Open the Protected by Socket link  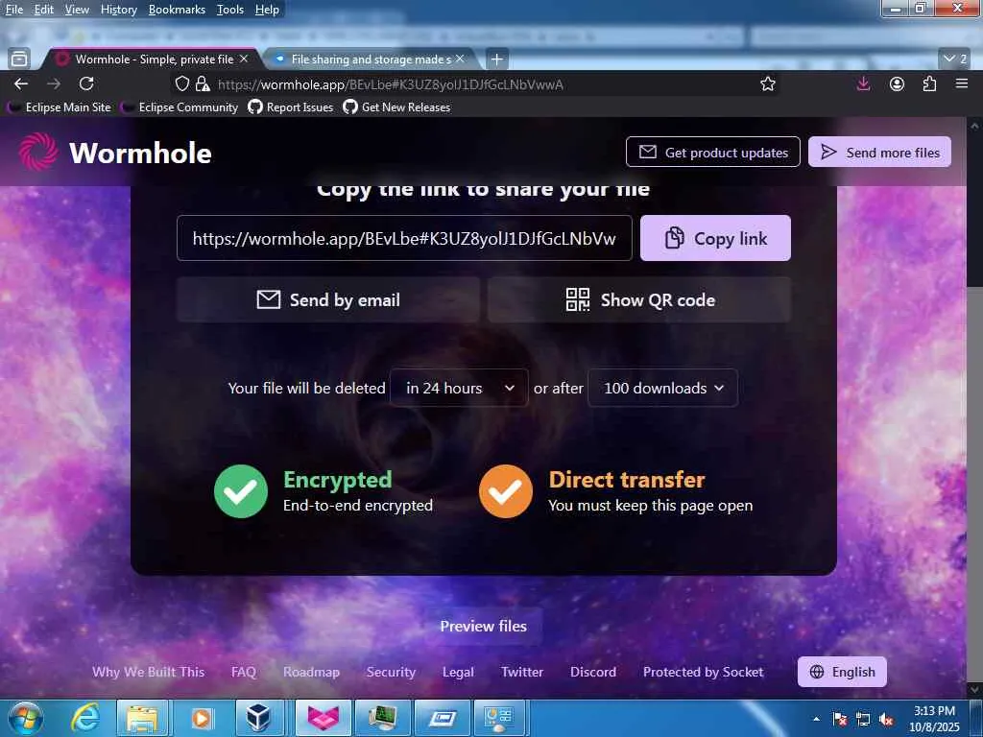point(704,672)
